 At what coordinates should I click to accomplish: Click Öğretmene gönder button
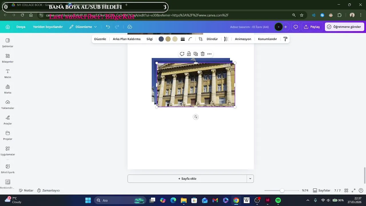click(x=344, y=27)
